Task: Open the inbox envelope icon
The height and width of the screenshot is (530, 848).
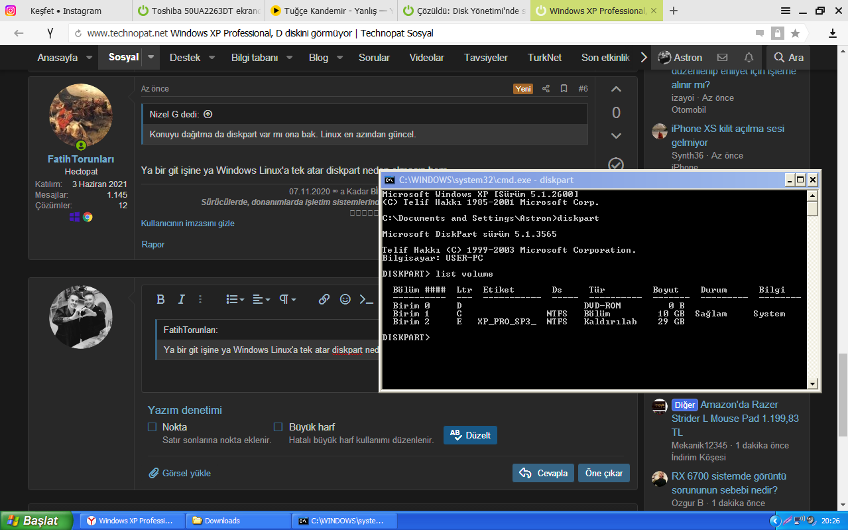Action: [x=722, y=58]
